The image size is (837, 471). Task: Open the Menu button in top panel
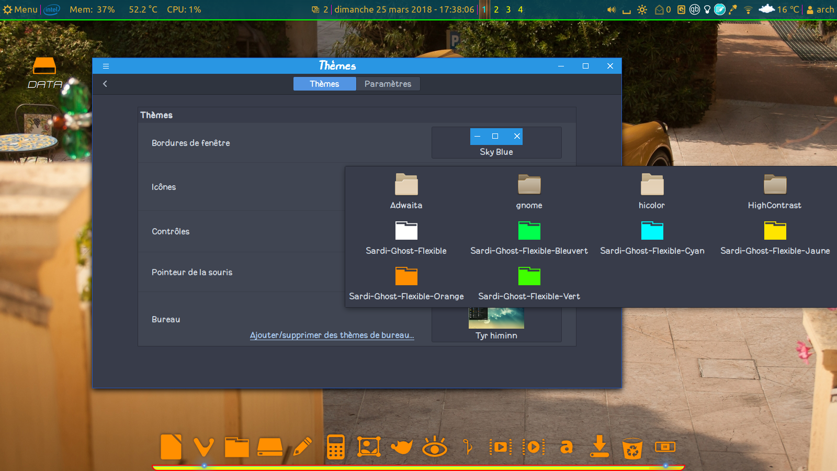20,9
